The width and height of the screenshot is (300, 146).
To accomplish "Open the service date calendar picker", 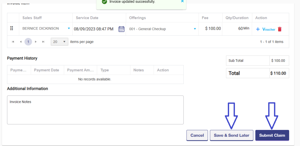I will tap(121, 29).
